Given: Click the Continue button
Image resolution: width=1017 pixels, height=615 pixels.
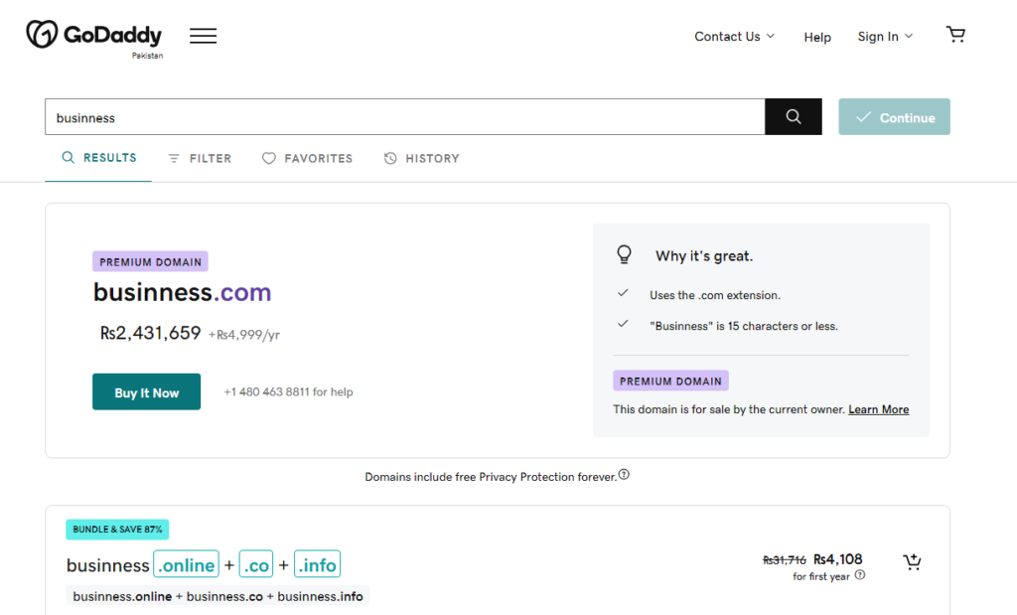Looking at the screenshot, I should tap(894, 117).
